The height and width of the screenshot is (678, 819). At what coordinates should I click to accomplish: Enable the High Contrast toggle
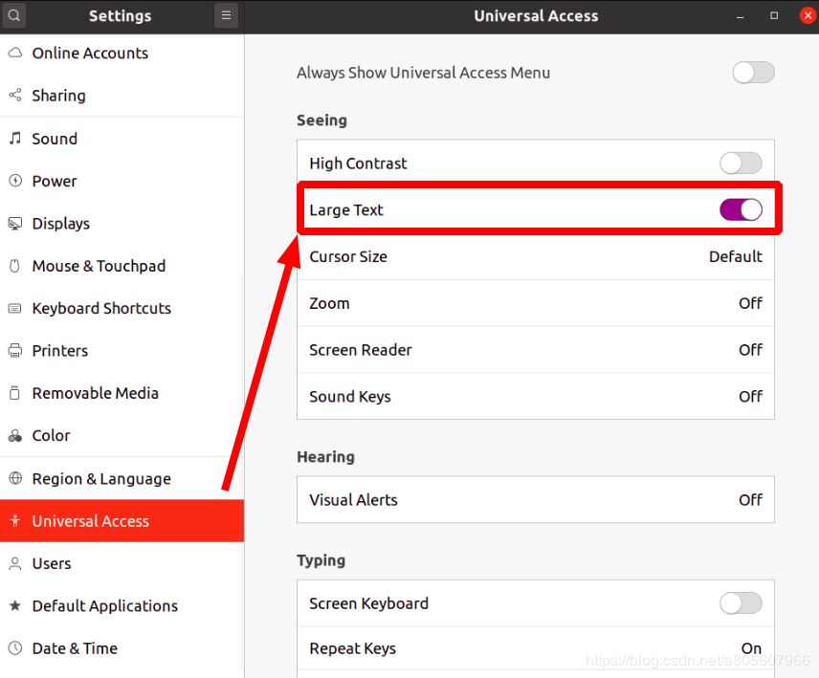[741, 164]
